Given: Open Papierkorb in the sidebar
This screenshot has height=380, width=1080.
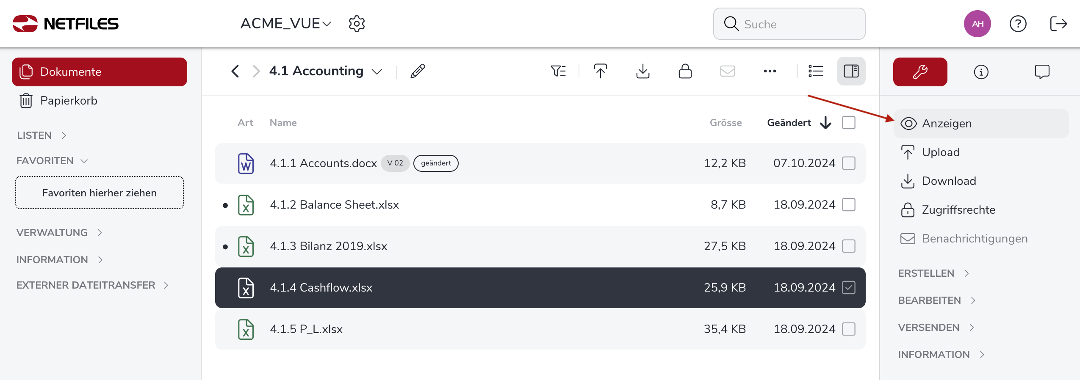Looking at the screenshot, I should pos(69,101).
